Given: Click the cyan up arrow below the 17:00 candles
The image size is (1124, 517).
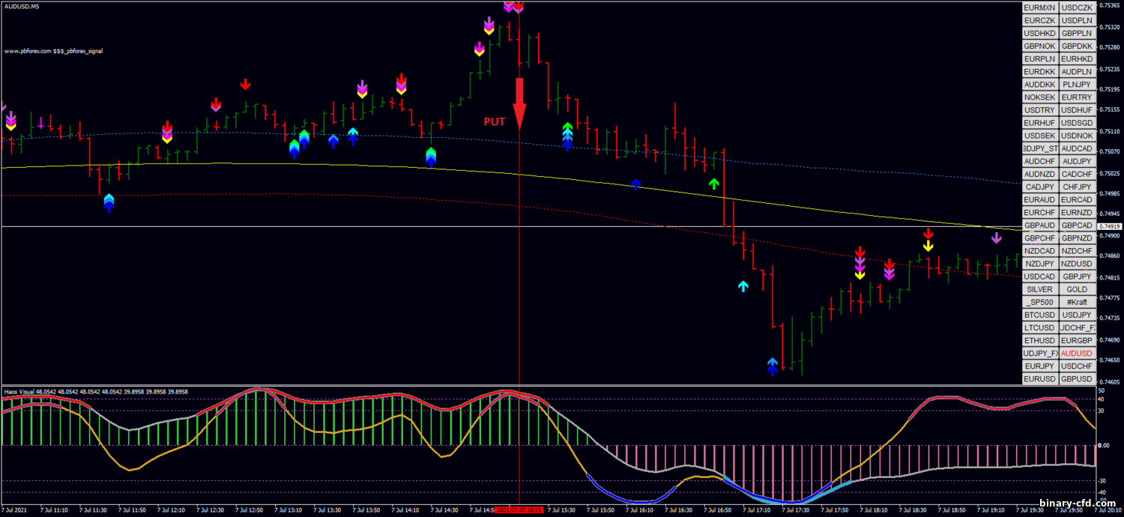Looking at the screenshot, I should (743, 286).
